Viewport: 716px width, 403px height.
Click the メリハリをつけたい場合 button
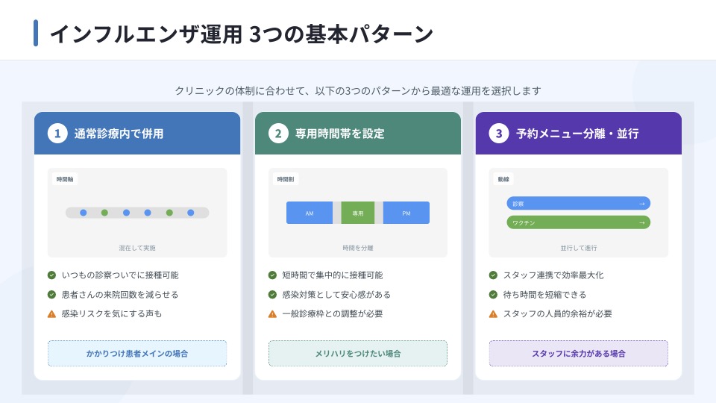[358, 353]
